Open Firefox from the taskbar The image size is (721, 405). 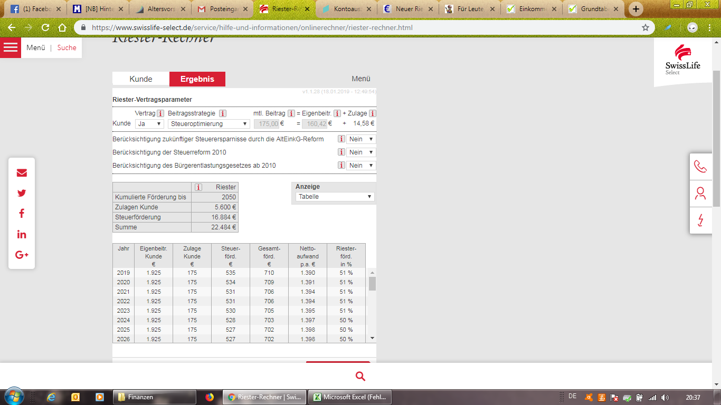point(210,397)
